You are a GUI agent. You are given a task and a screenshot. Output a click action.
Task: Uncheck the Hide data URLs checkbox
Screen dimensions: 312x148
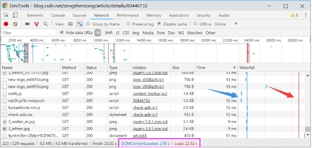tap(62, 32)
